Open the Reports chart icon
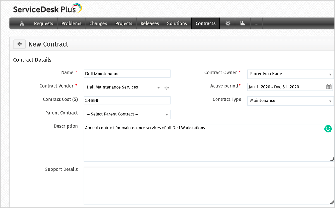 (243, 24)
